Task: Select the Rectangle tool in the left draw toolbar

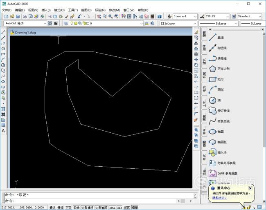Action: (x=3, y=54)
